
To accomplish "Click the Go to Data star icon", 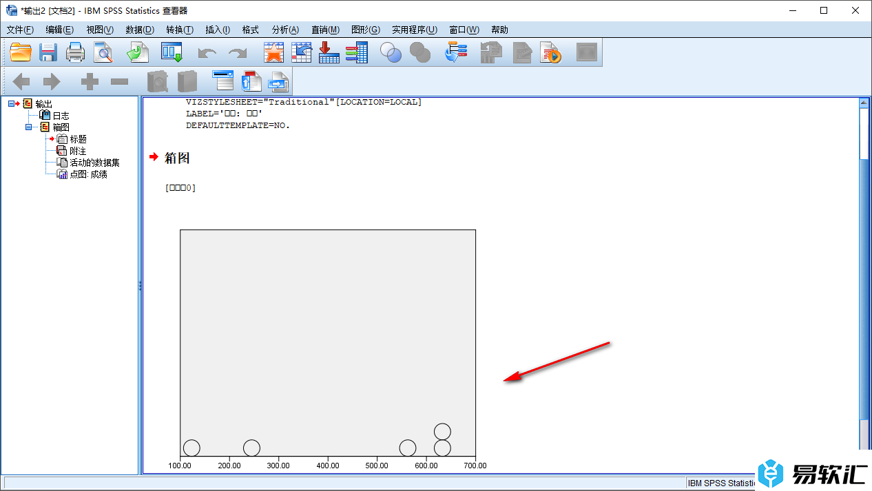I will (274, 52).
